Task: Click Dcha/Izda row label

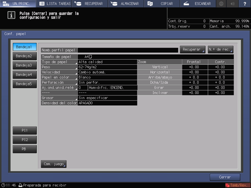Action: 160,82
